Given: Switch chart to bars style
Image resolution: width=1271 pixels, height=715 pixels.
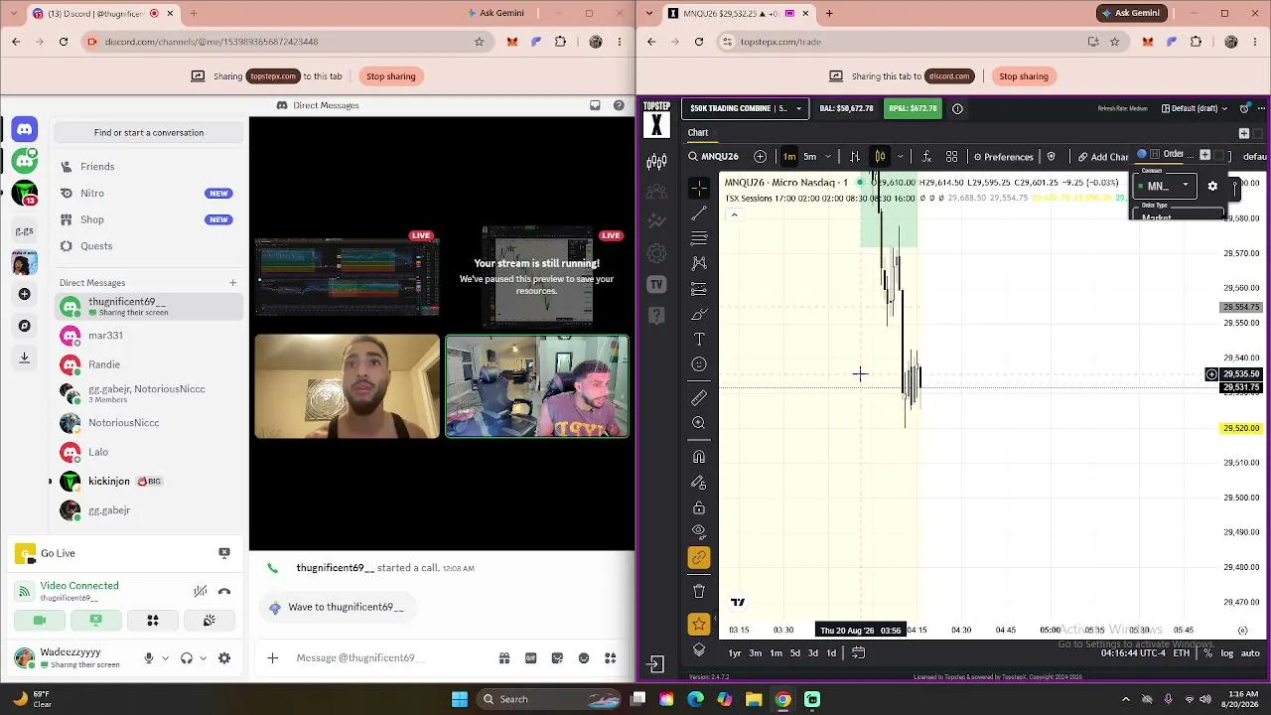Looking at the screenshot, I should coord(855,157).
